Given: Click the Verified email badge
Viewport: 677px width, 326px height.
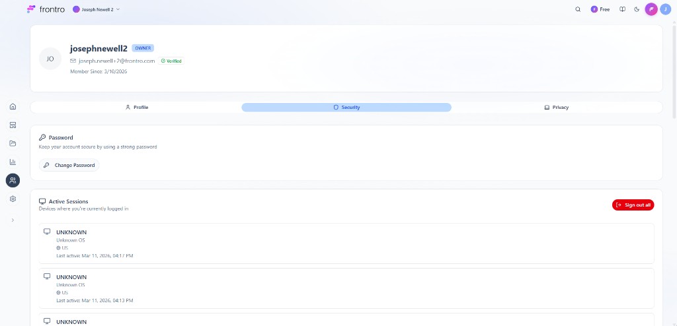Looking at the screenshot, I should pyautogui.click(x=171, y=61).
